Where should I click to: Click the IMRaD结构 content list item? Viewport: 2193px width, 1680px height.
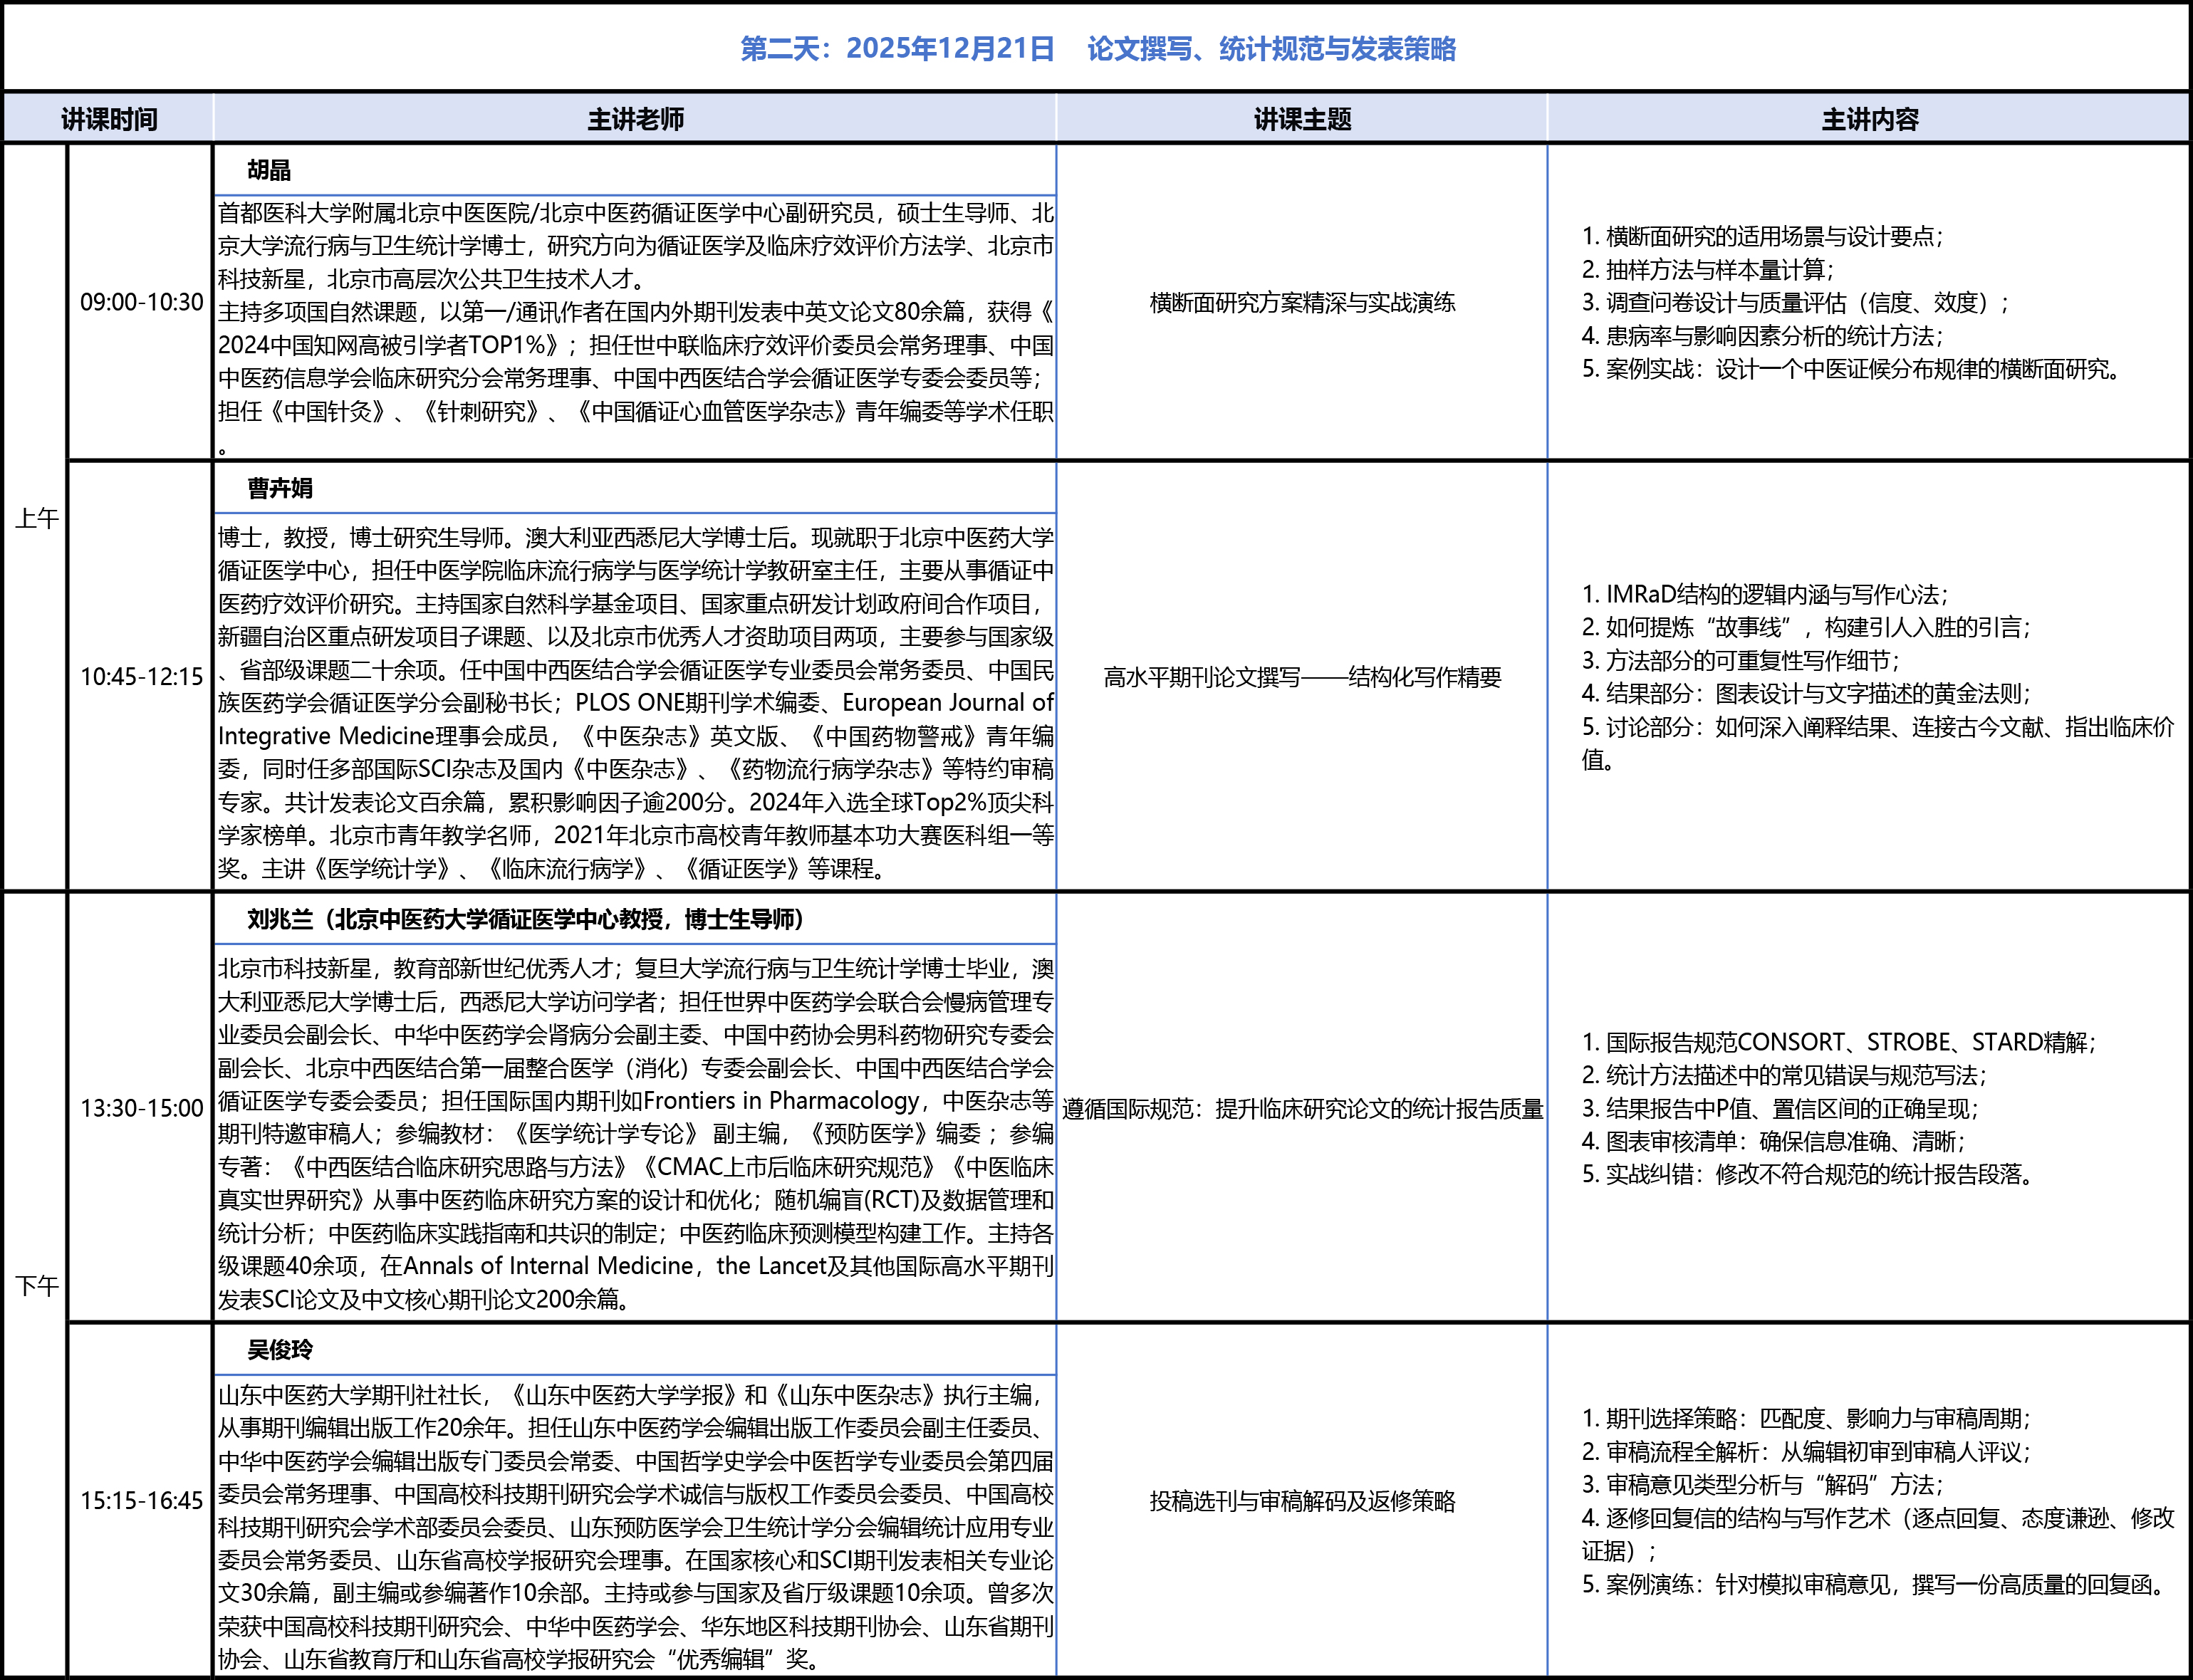[1765, 594]
